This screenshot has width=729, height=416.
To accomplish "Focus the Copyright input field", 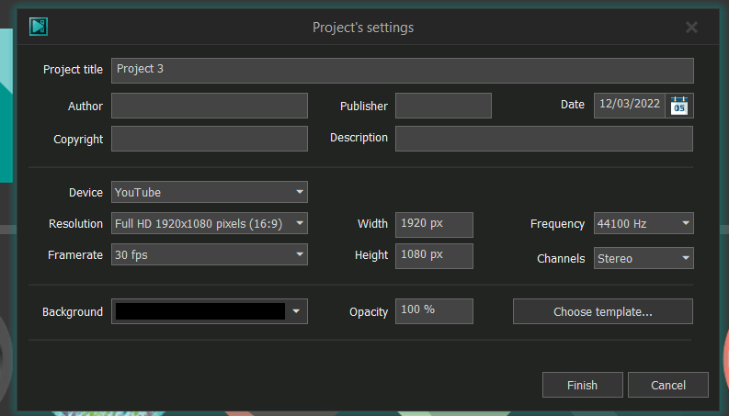I will pos(210,139).
